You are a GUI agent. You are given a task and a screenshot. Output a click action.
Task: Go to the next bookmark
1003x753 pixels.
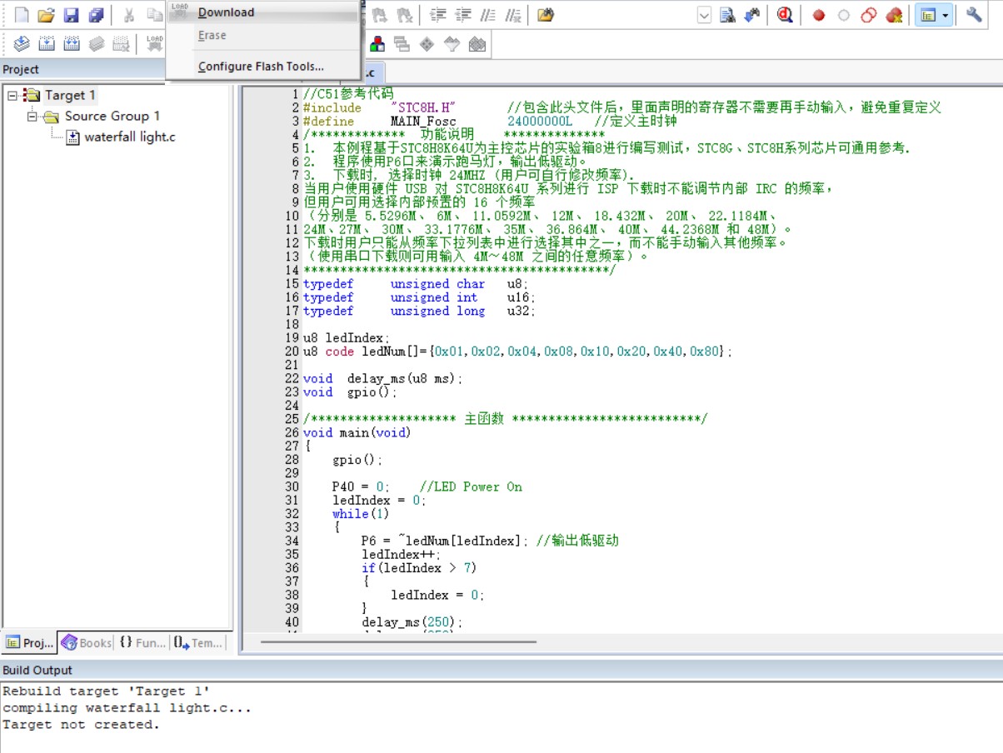pos(380,15)
